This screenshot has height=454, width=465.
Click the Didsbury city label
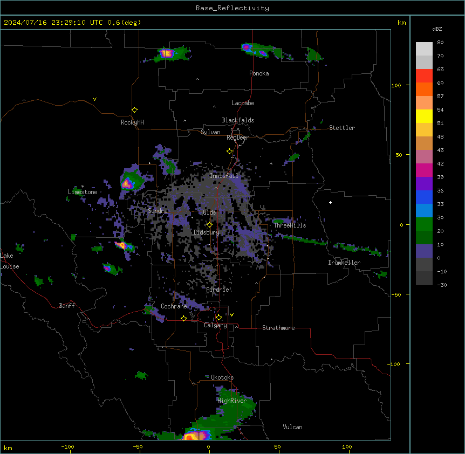pos(206,232)
